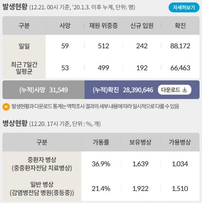
Task: Select the 가용병상 column header
Action: [x=180, y=142]
